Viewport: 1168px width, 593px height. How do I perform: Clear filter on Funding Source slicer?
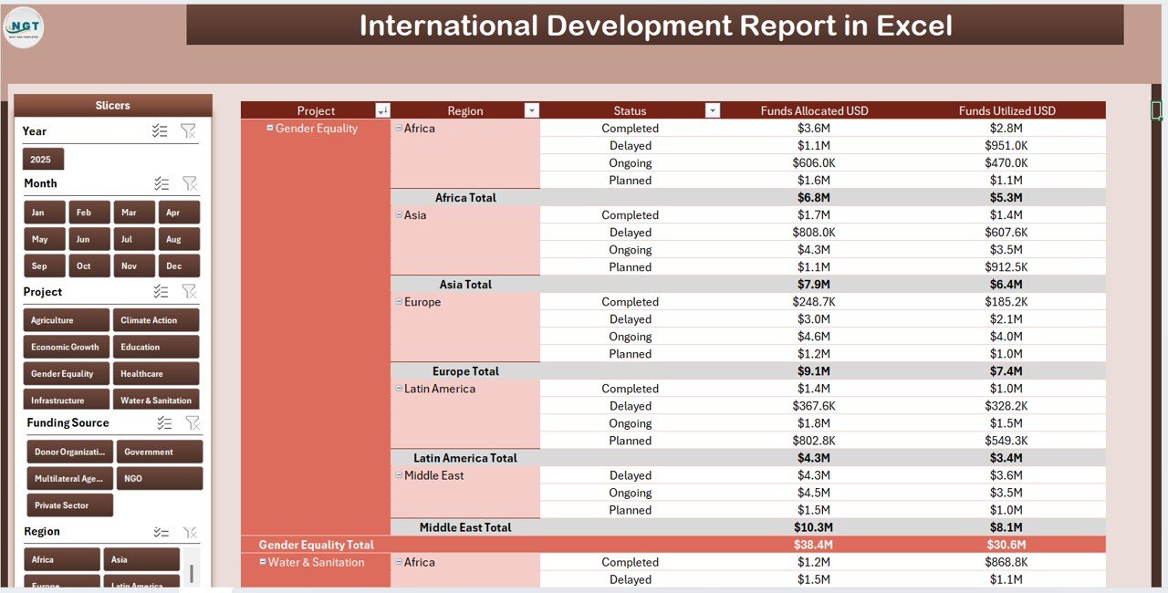[x=193, y=422]
